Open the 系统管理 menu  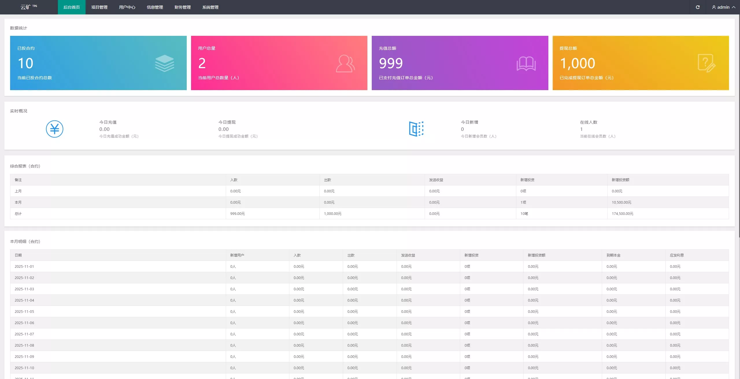[x=210, y=7]
